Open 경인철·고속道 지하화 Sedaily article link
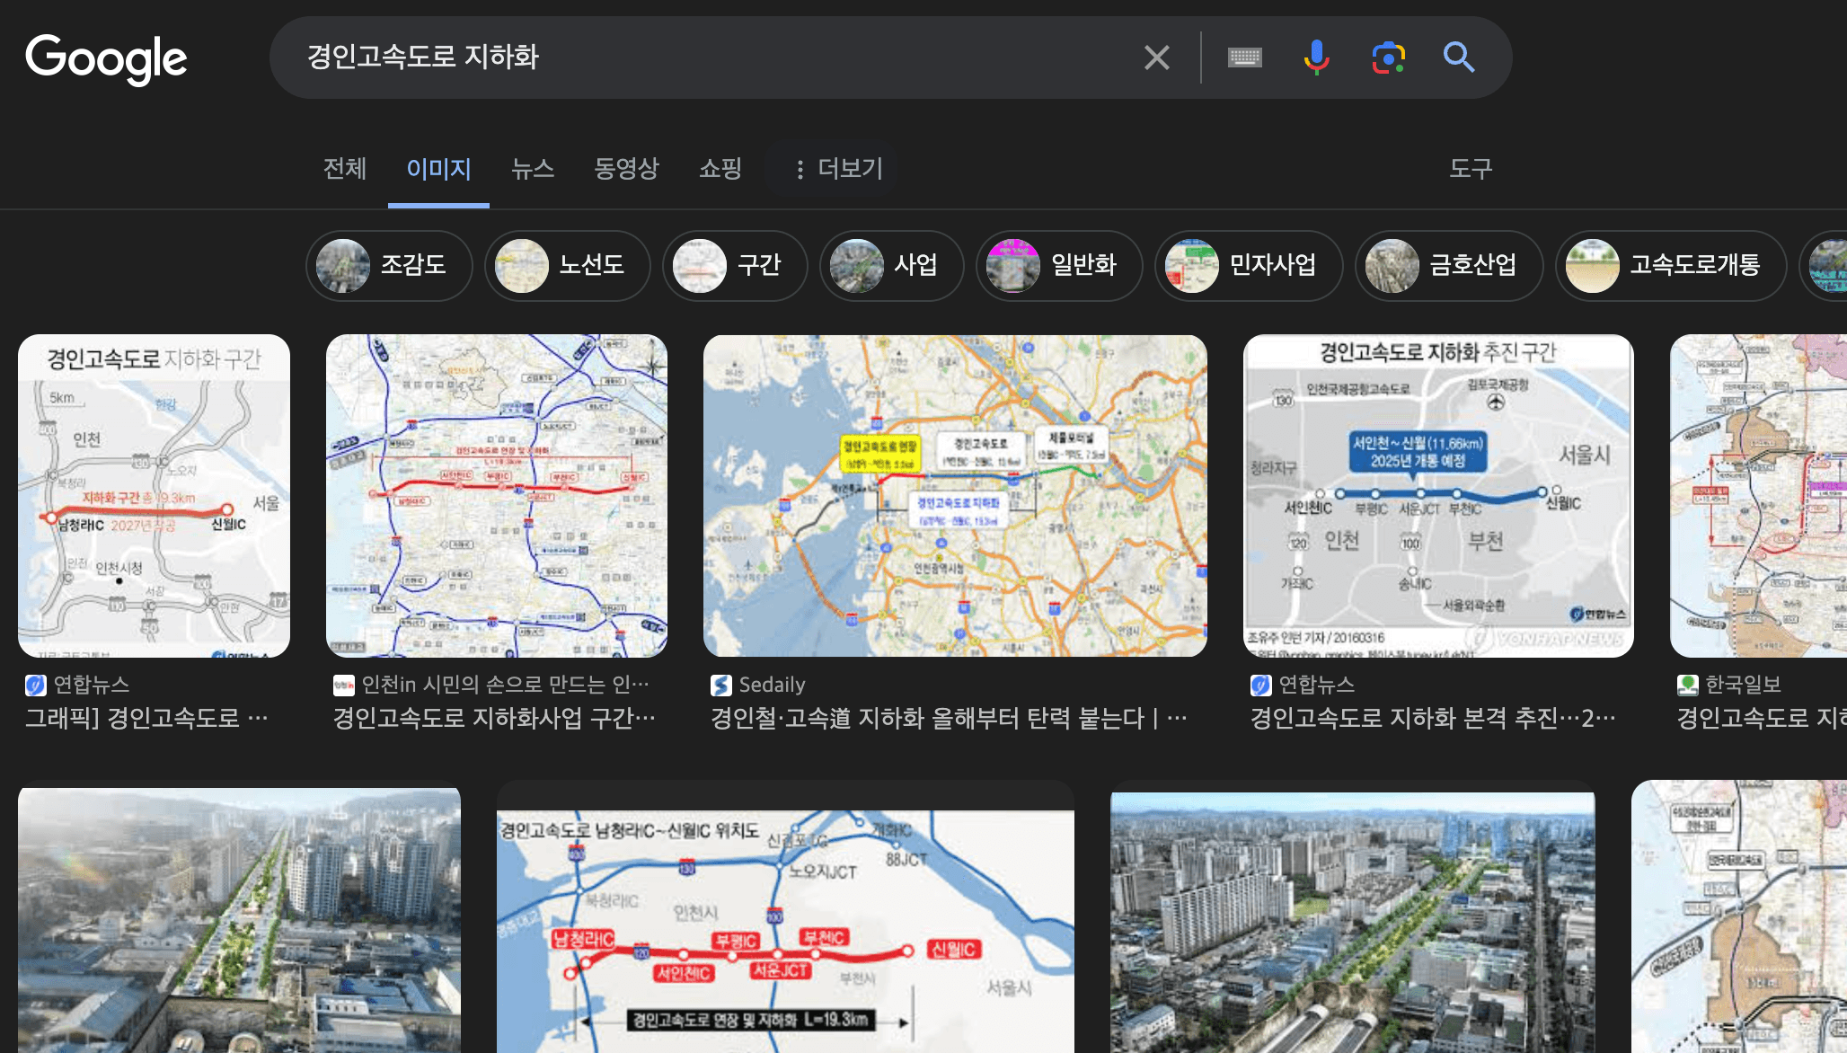This screenshot has height=1053, width=1847. pos(948,718)
